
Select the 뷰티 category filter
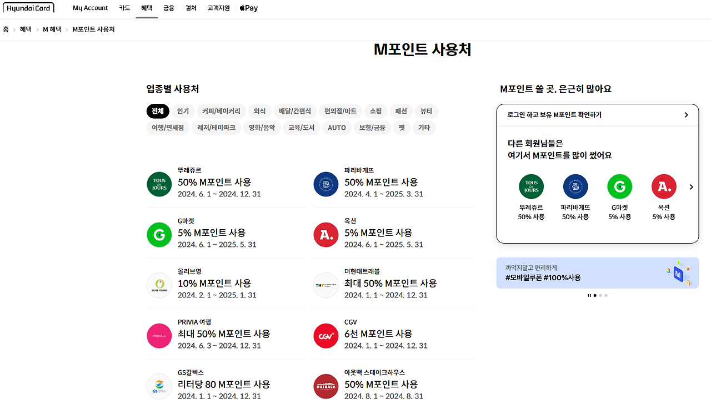426,111
